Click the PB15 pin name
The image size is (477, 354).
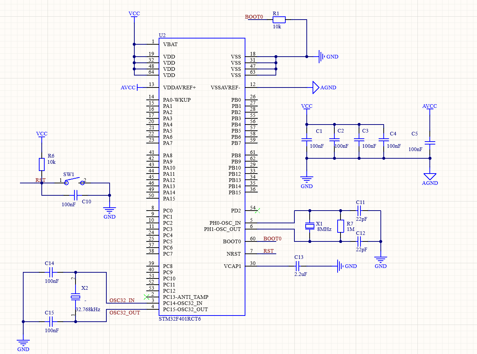[x=235, y=192]
